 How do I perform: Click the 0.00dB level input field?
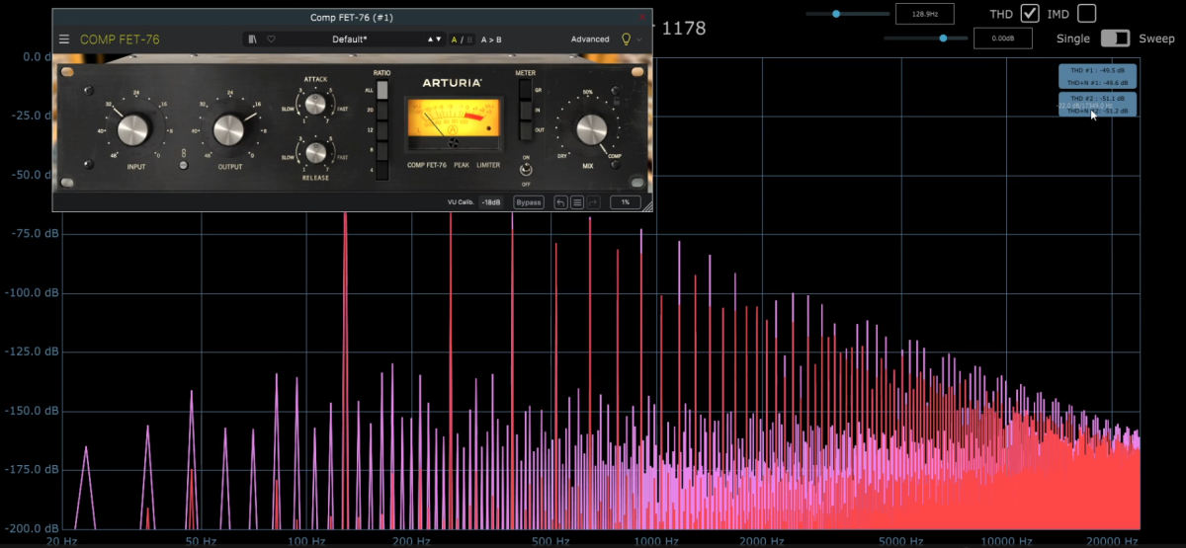(x=1002, y=38)
